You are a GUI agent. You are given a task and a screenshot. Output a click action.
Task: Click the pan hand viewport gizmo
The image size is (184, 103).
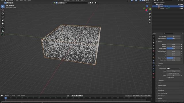(150, 17)
